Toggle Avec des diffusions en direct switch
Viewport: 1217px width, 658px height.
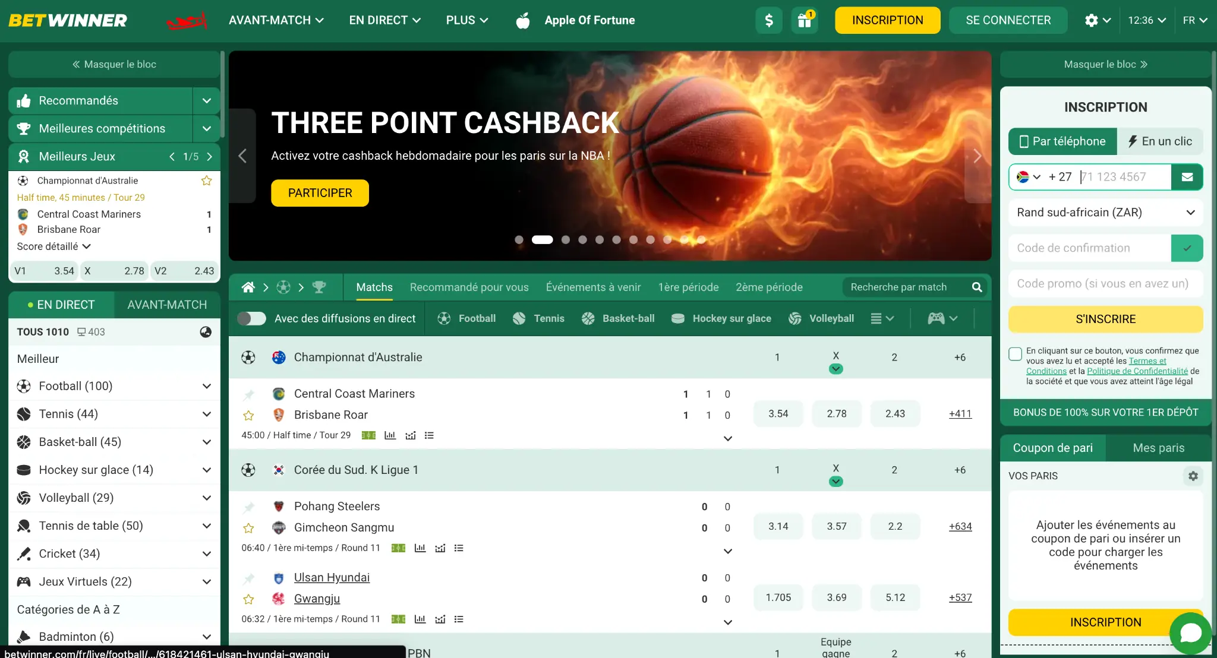coord(251,318)
